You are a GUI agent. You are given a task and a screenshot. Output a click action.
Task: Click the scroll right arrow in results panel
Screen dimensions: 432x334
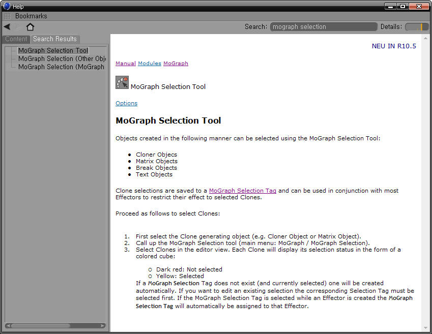pos(103,326)
